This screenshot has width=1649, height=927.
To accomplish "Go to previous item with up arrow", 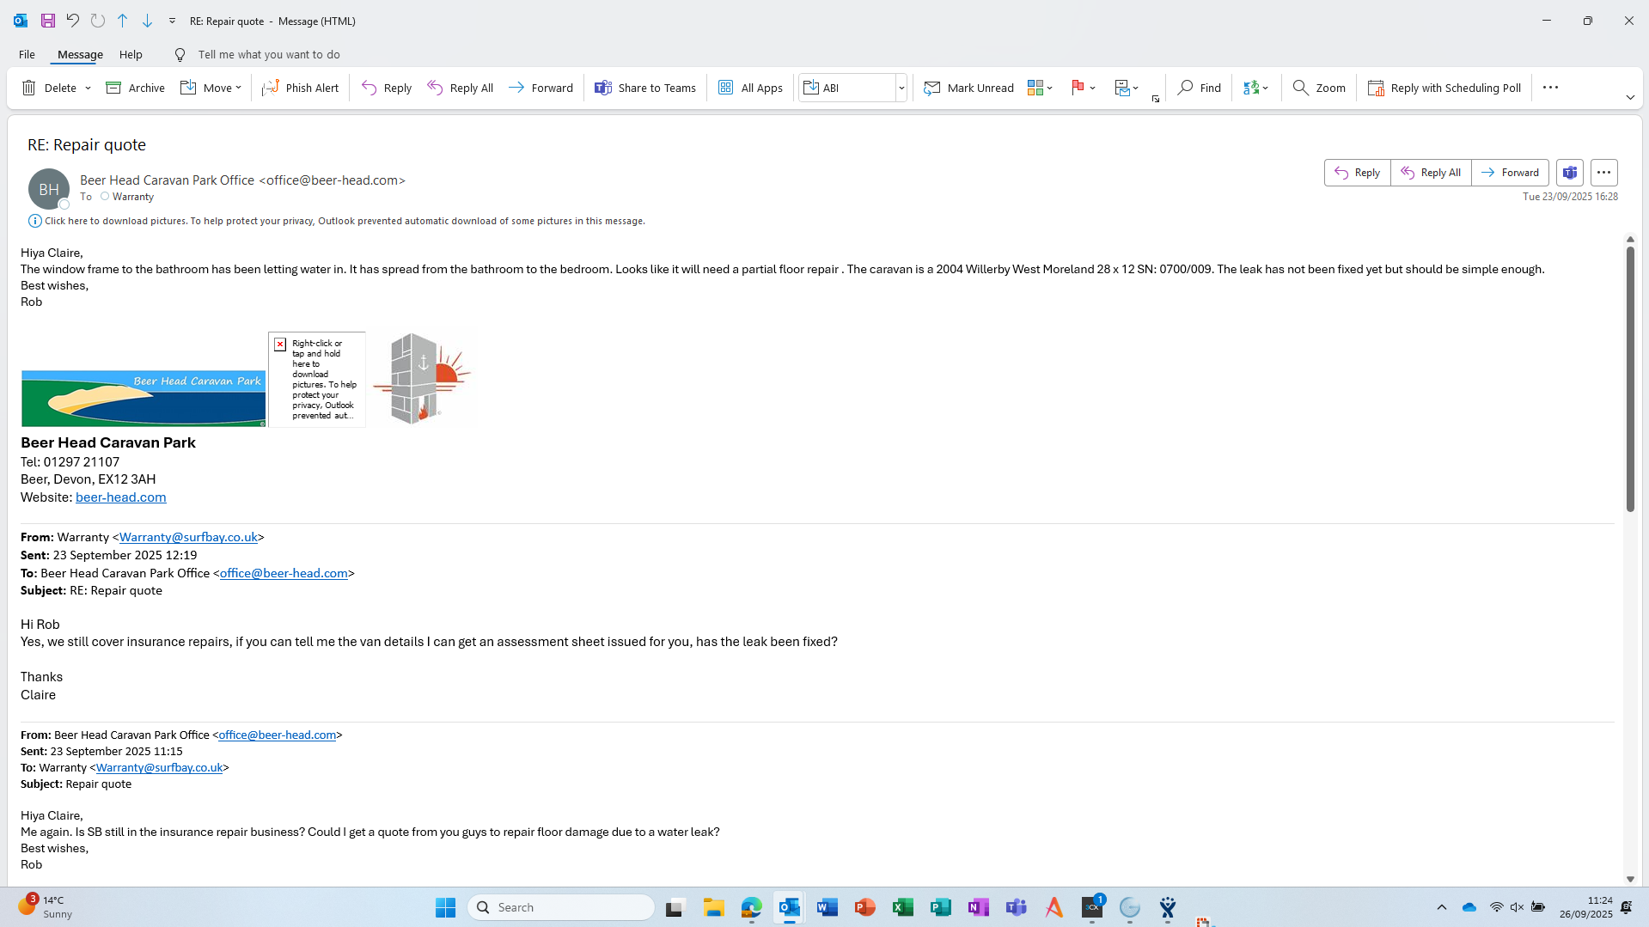I will pyautogui.click(x=122, y=21).
